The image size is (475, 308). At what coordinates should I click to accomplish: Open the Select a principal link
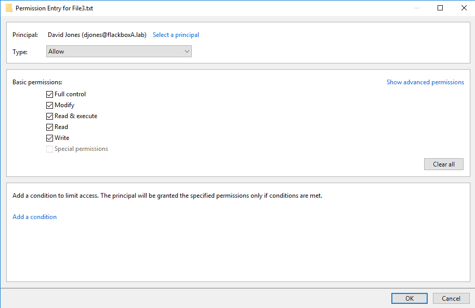coord(176,35)
